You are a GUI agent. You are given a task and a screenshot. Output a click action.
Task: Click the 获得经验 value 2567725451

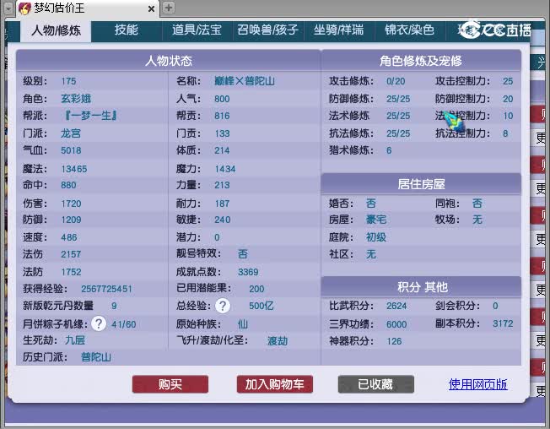[x=106, y=289]
